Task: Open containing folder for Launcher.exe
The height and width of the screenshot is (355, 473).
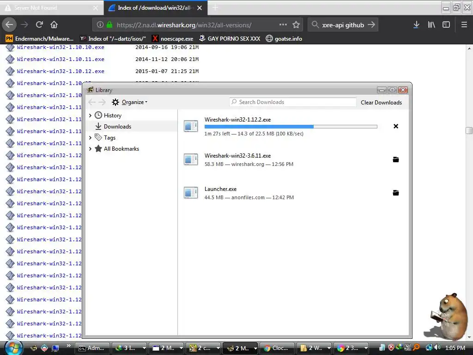Action: pos(396,193)
